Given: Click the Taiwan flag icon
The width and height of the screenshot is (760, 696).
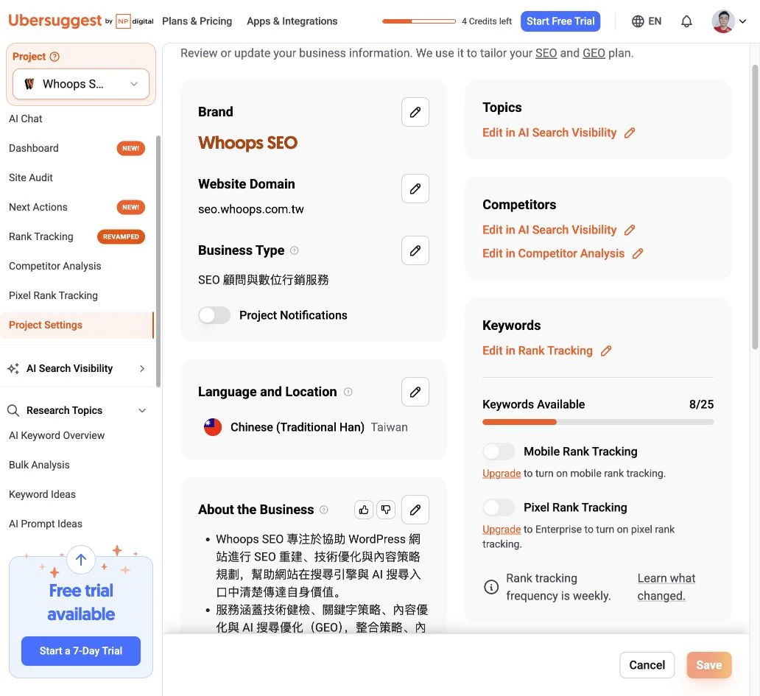Looking at the screenshot, I should tap(212, 427).
